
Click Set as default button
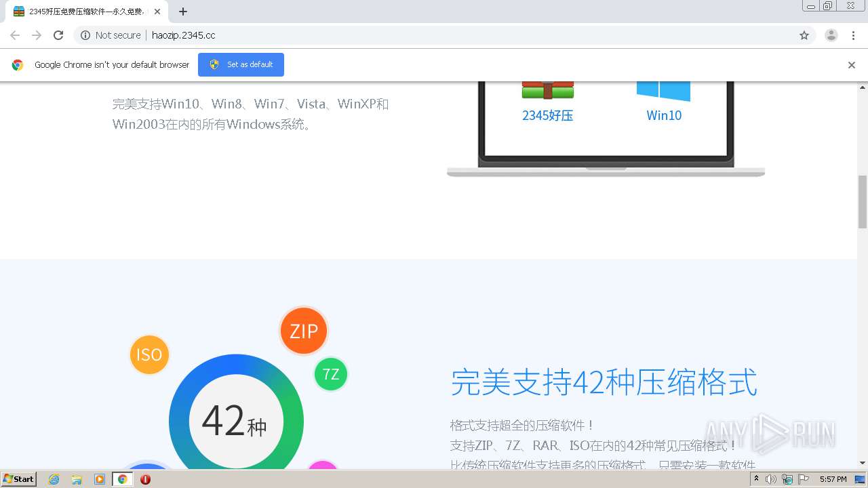(x=241, y=64)
